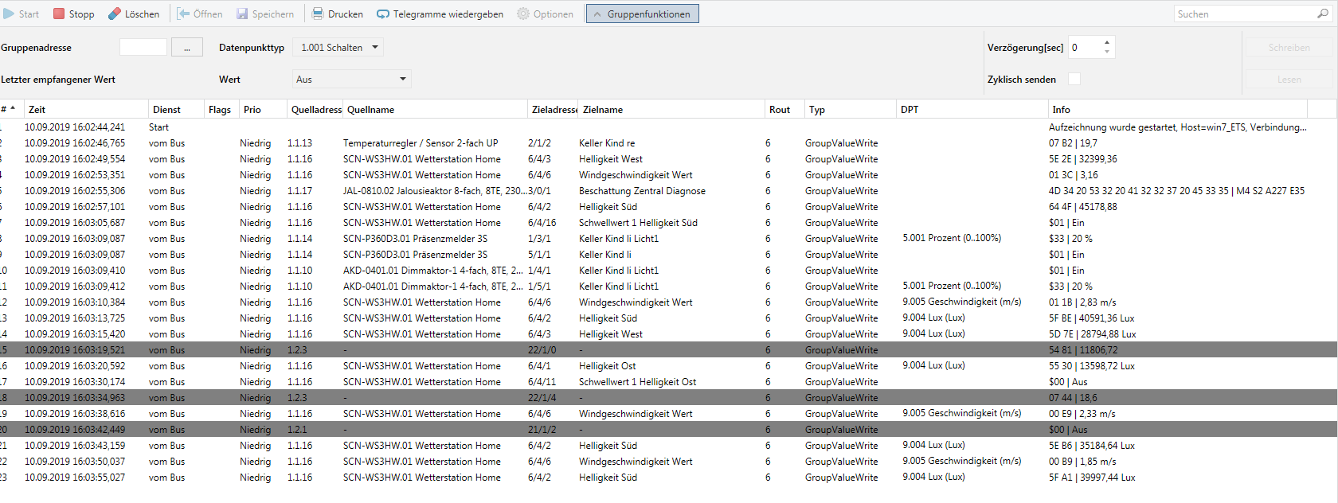
Task: Click the Verzögerung seconds input field
Action: coord(1085,47)
